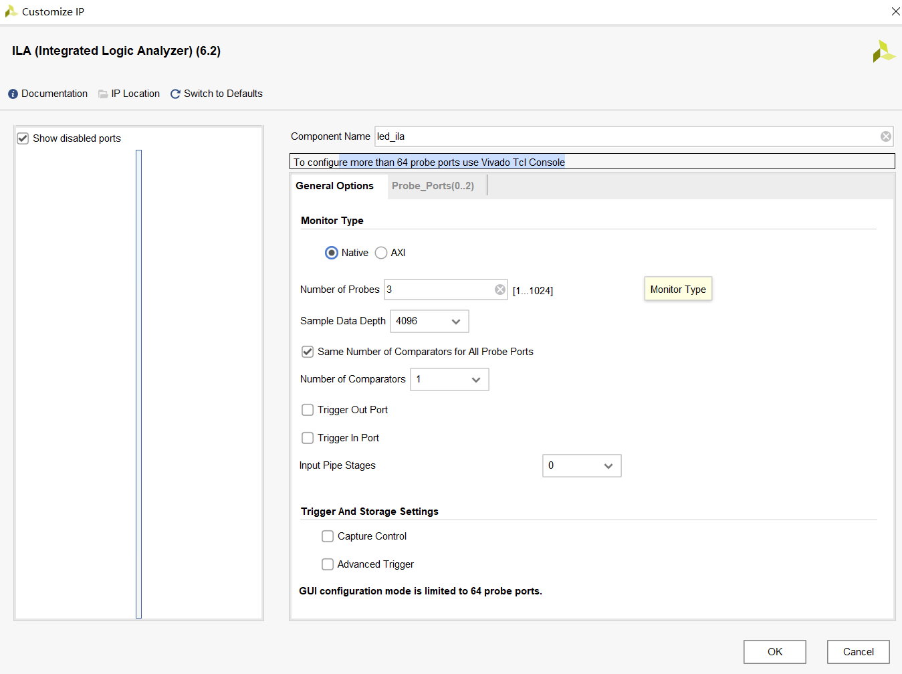Clear the Component Name field with X icon
This screenshot has width=902, height=674.
(885, 136)
